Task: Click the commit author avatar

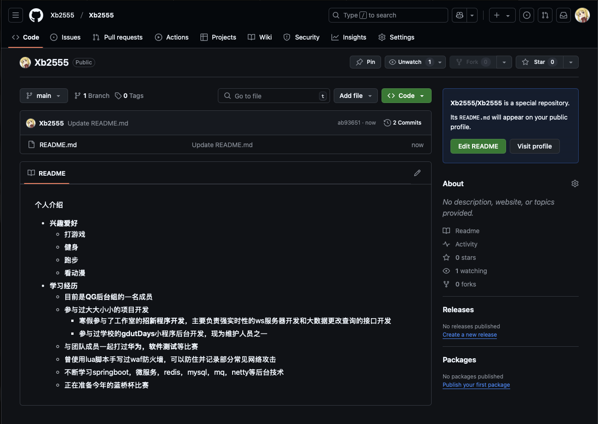Action: [x=31, y=123]
